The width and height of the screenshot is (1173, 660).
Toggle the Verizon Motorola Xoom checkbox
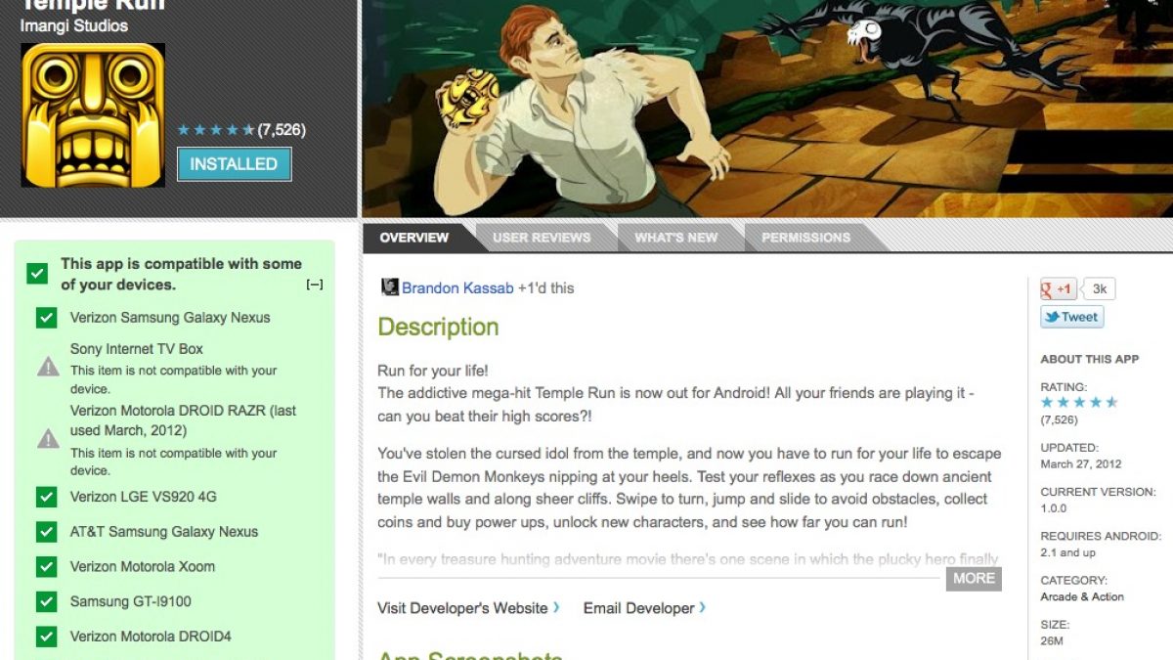[x=46, y=567]
